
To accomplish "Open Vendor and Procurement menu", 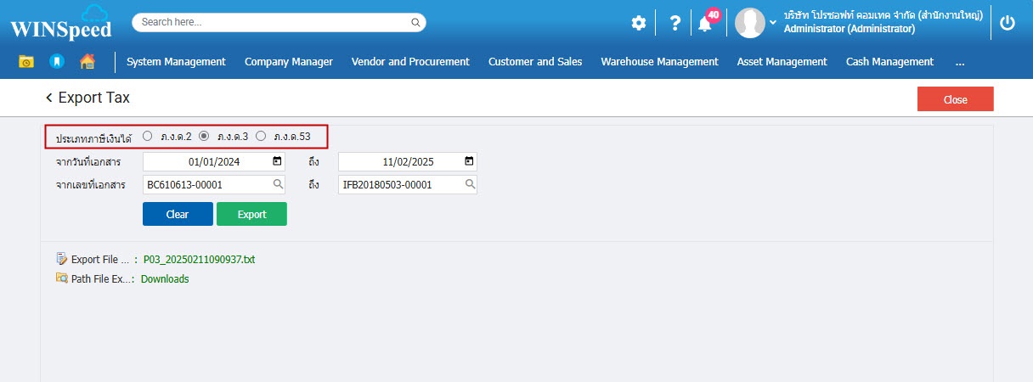I will [410, 61].
